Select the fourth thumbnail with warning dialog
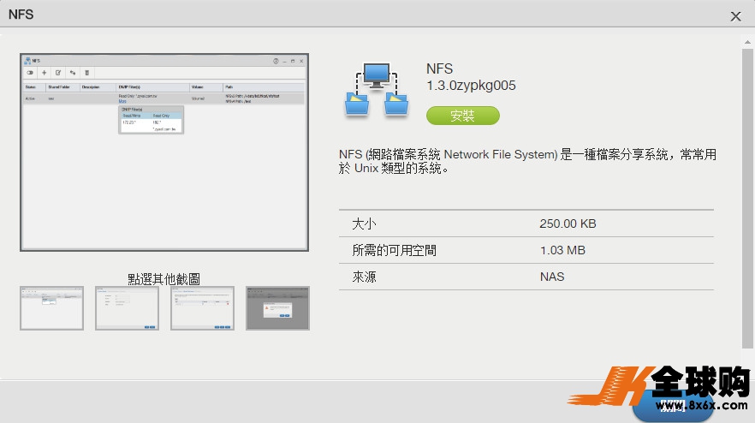 click(x=278, y=308)
